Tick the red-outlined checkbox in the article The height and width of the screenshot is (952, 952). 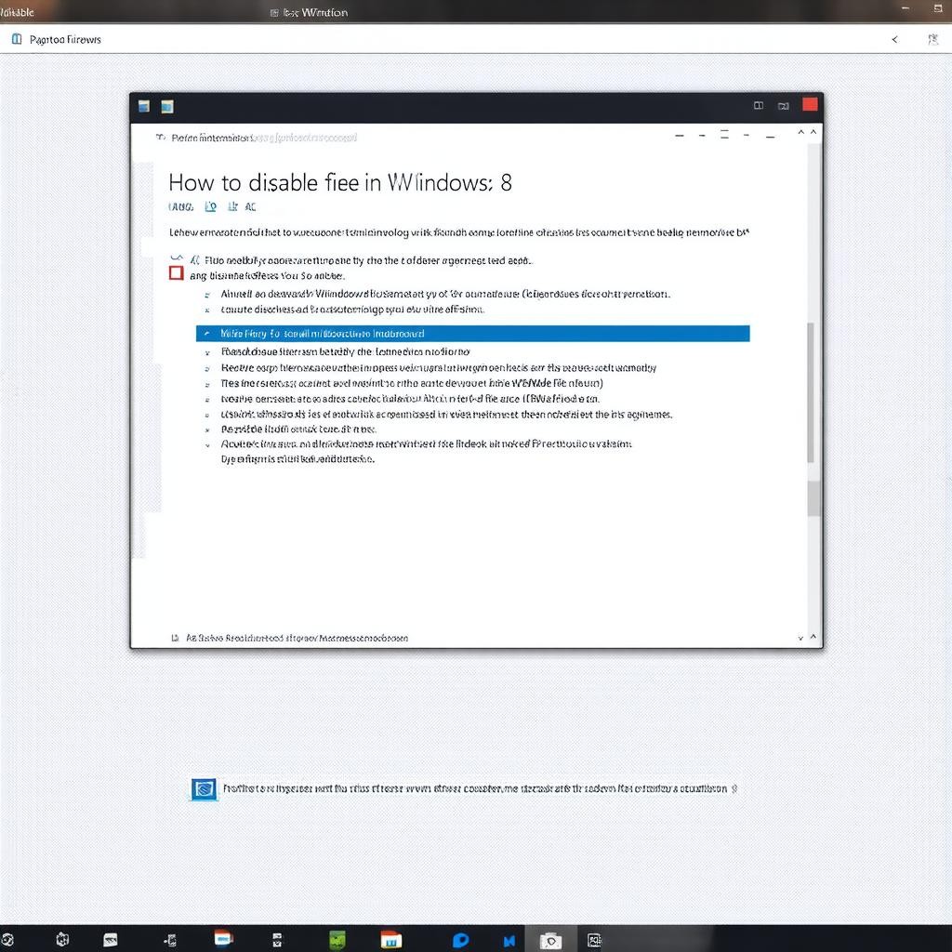176,273
